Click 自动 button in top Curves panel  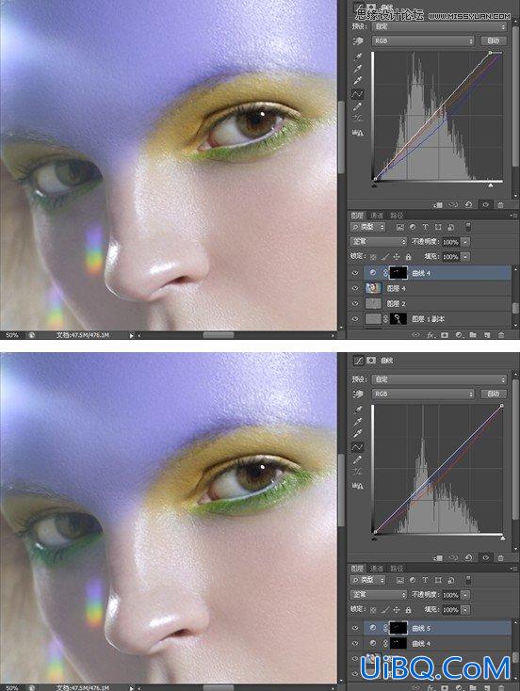(494, 41)
